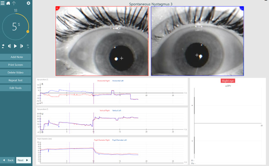Jump to previous marker in playback
Screen dimensions: 269x166
(3, 46)
